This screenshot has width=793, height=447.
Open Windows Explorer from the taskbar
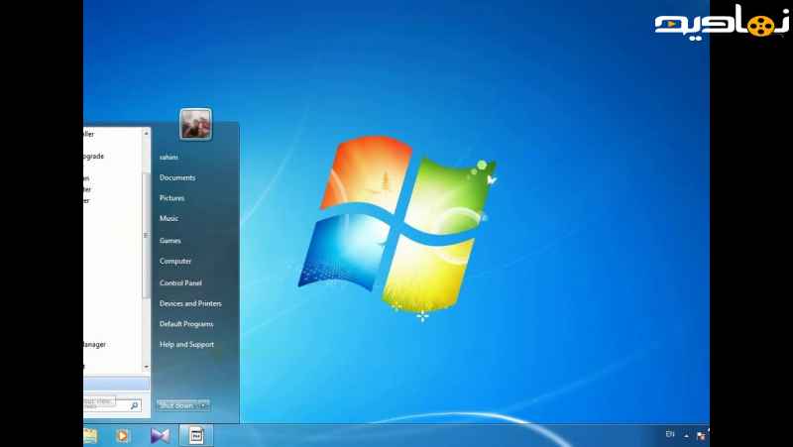[x=90, y=435]
